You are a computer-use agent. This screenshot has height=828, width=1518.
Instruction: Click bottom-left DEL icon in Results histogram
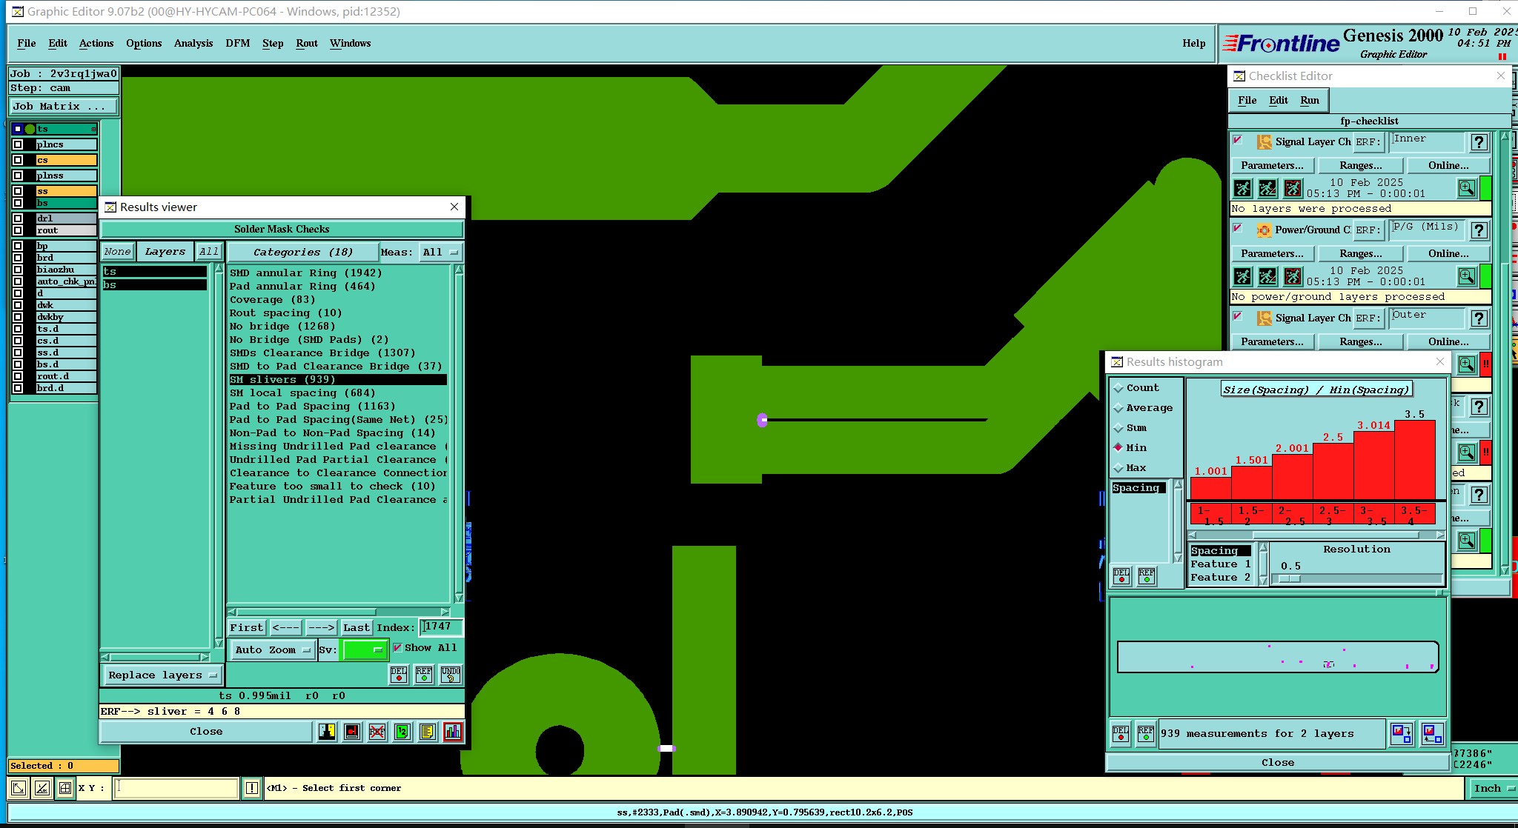tap(1121, 734)
